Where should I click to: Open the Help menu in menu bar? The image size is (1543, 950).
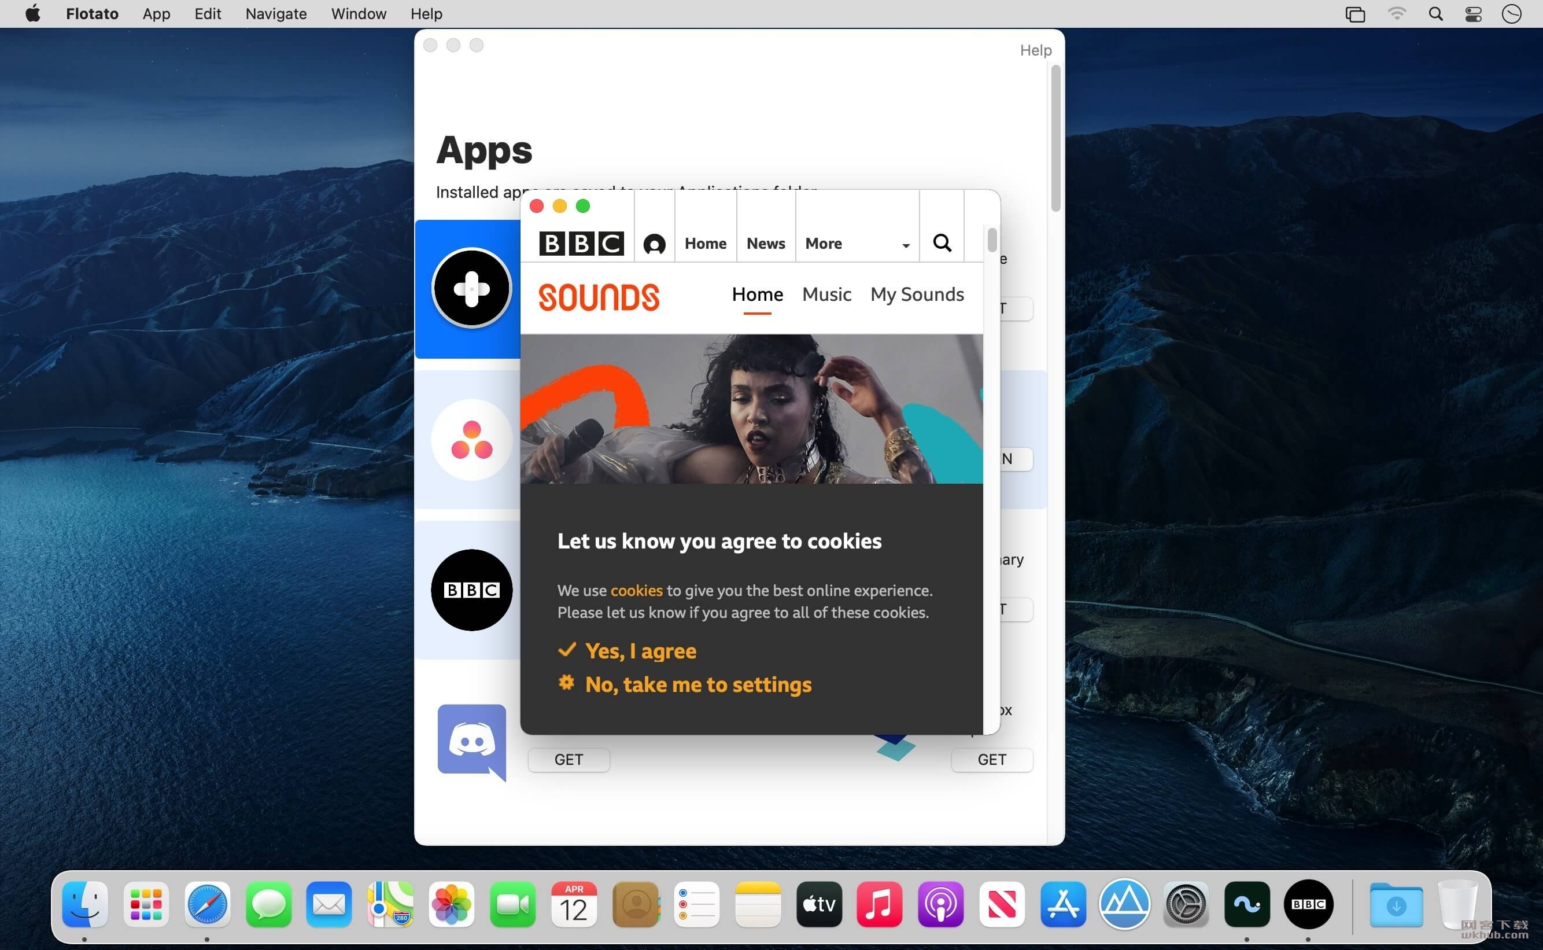pos(426,13)
